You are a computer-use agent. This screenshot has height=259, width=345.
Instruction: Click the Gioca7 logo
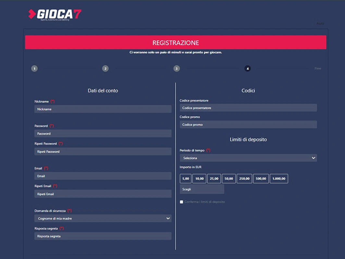pos(55,15)
